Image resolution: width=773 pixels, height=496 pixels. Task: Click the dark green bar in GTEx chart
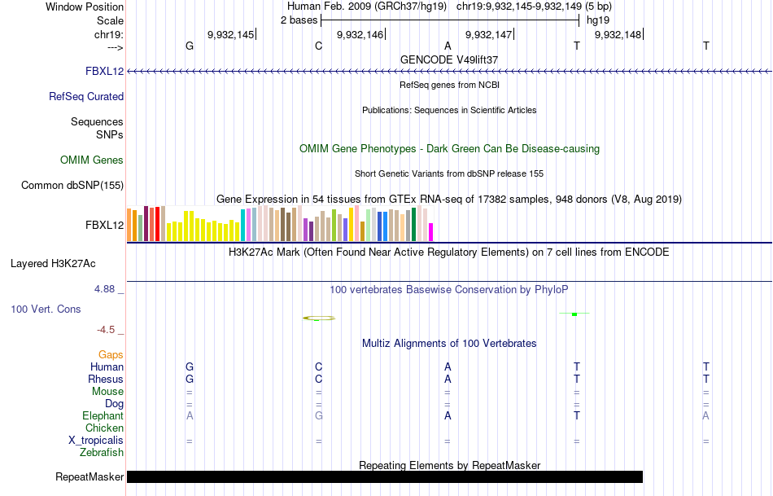[413, 225]
